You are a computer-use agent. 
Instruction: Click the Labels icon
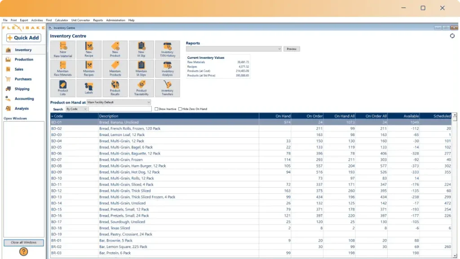click(x=88, y=88)
